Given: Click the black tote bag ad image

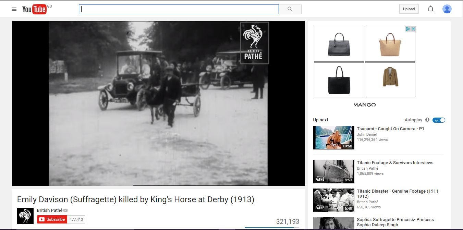Looking at the screenshot, I should click(x=339, y=80).
